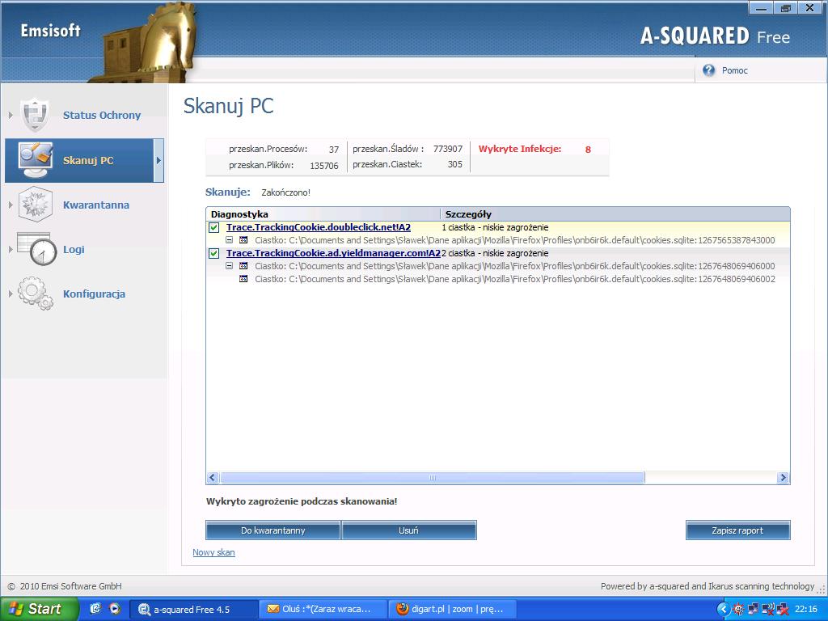Click the envelope icon on the Oluś taskbar button
Screen dimensions: 828x621
coord(273,610)
